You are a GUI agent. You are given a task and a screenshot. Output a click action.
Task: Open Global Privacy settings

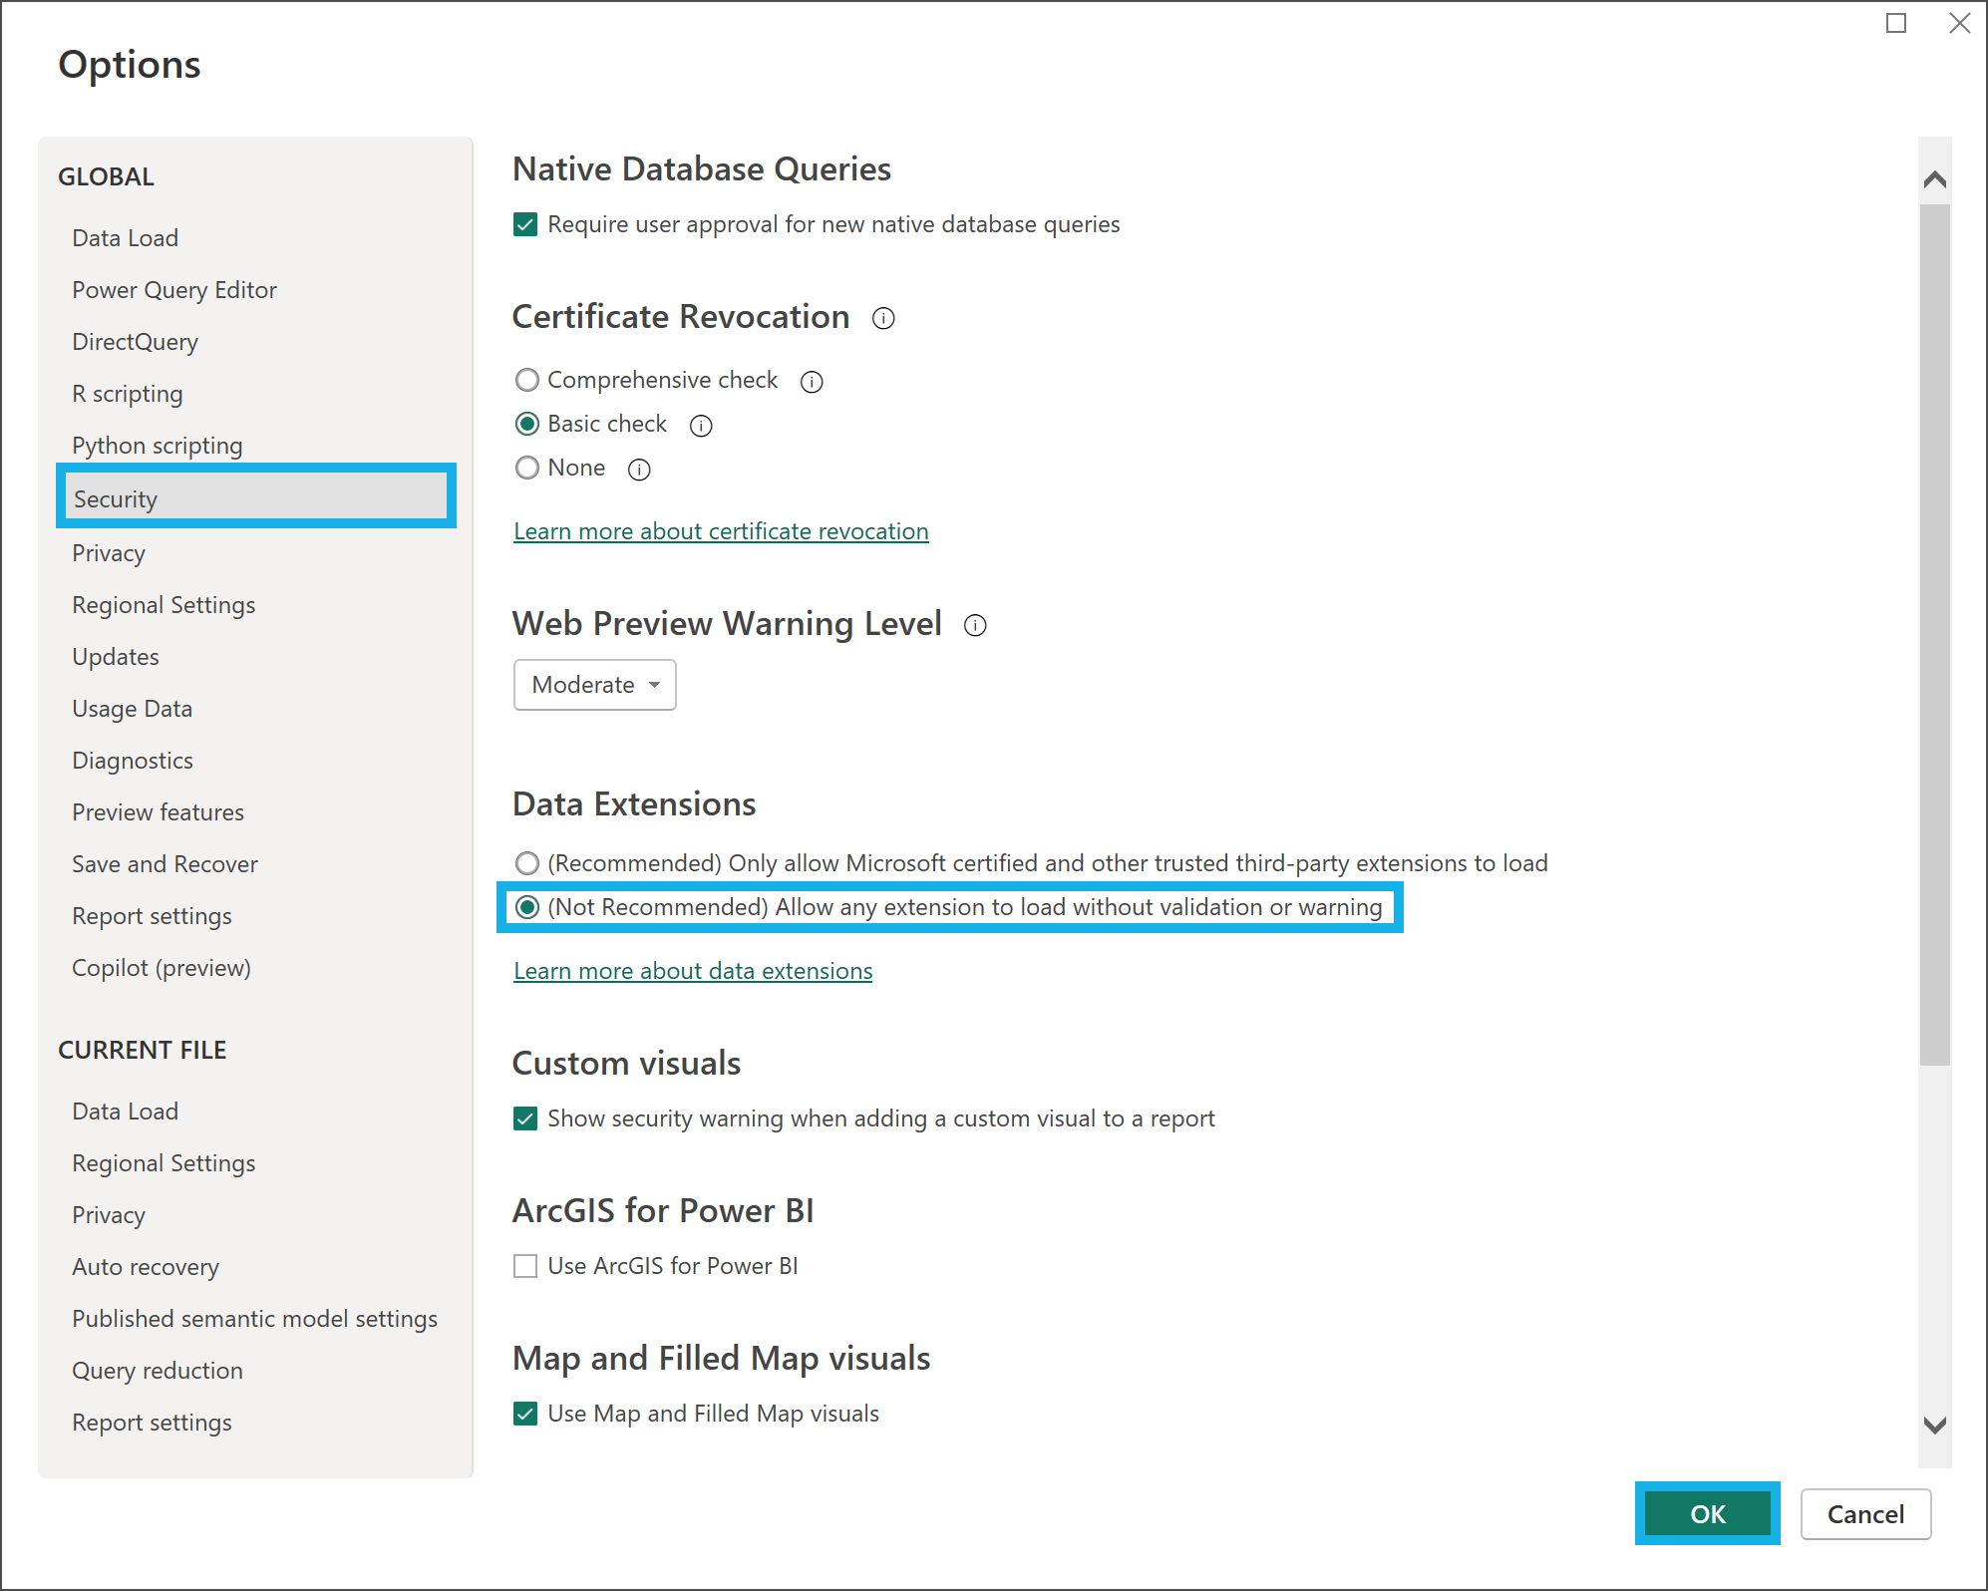tap(109, 553)
